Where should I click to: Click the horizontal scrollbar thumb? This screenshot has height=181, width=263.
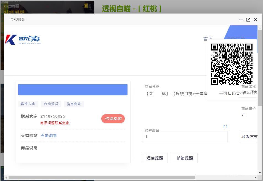[x=102, y=177]
